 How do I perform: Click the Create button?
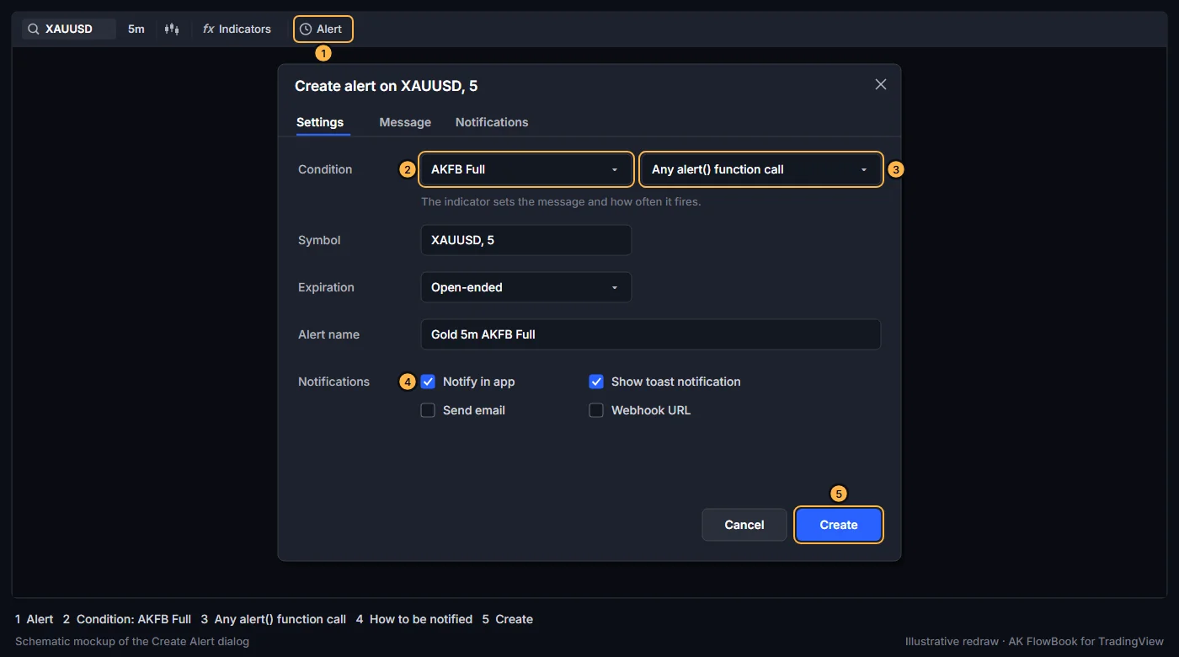839,525
